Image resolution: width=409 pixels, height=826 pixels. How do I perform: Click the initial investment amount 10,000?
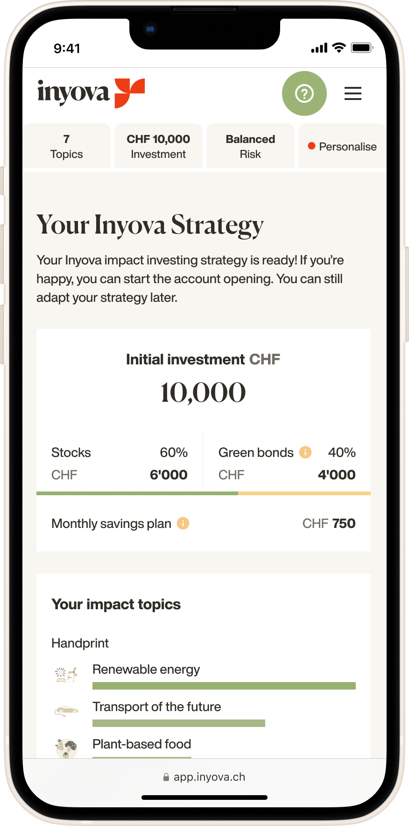click(203, 392)
